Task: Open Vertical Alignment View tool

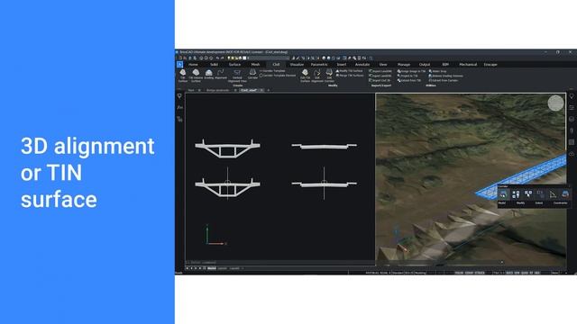Action: click(x=237, y=76)
